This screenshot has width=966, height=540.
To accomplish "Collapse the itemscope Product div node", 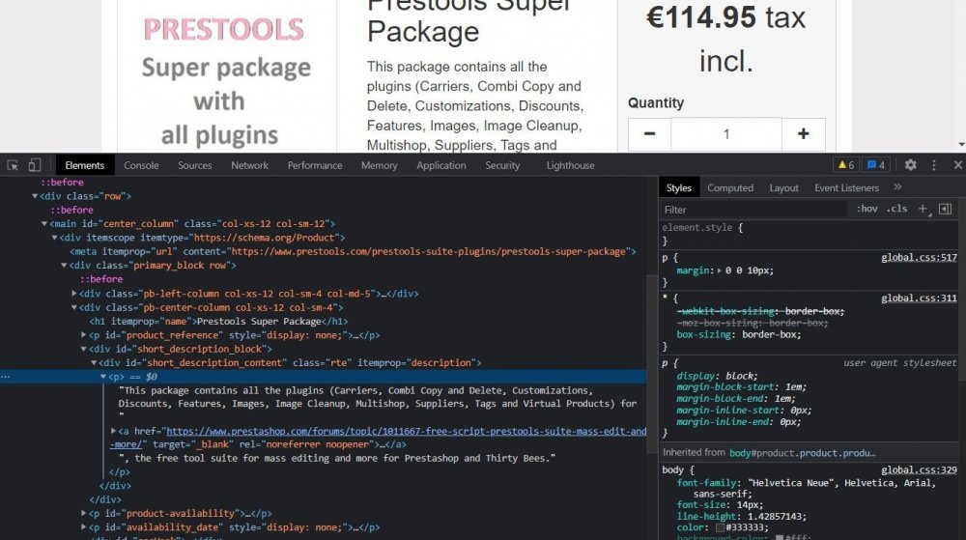I will [54, 237].
